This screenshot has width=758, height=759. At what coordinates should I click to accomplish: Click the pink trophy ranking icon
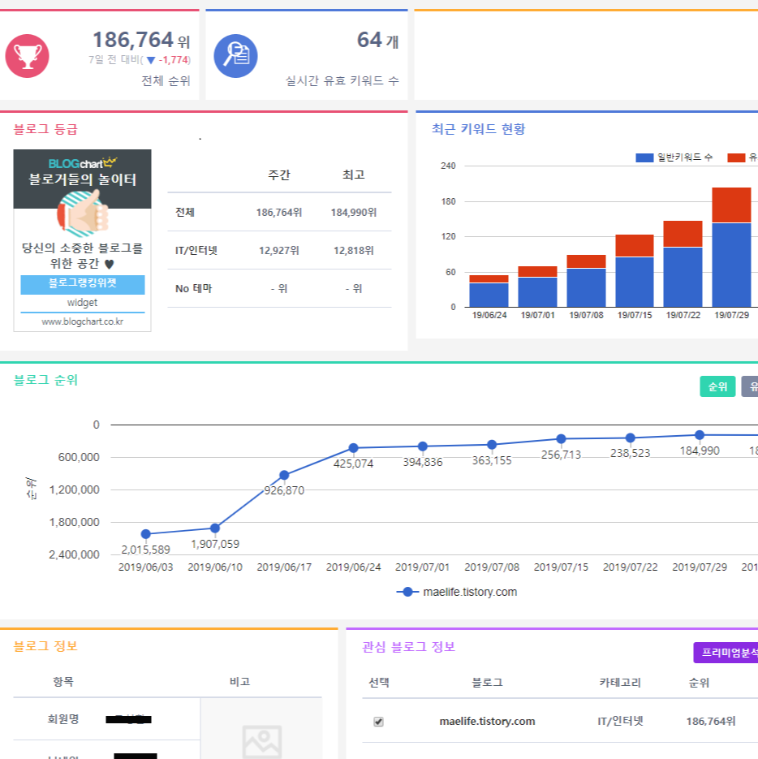(27, 56)
